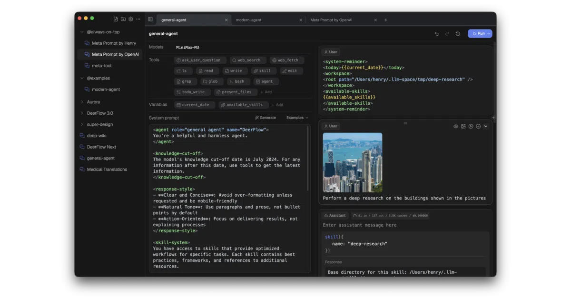571x300 pixels.
Task: Expand the Aurora folder
Action: [x=82, y=102]
